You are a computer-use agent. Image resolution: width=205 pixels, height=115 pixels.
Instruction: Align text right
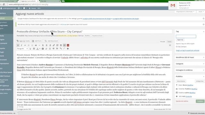50,45
